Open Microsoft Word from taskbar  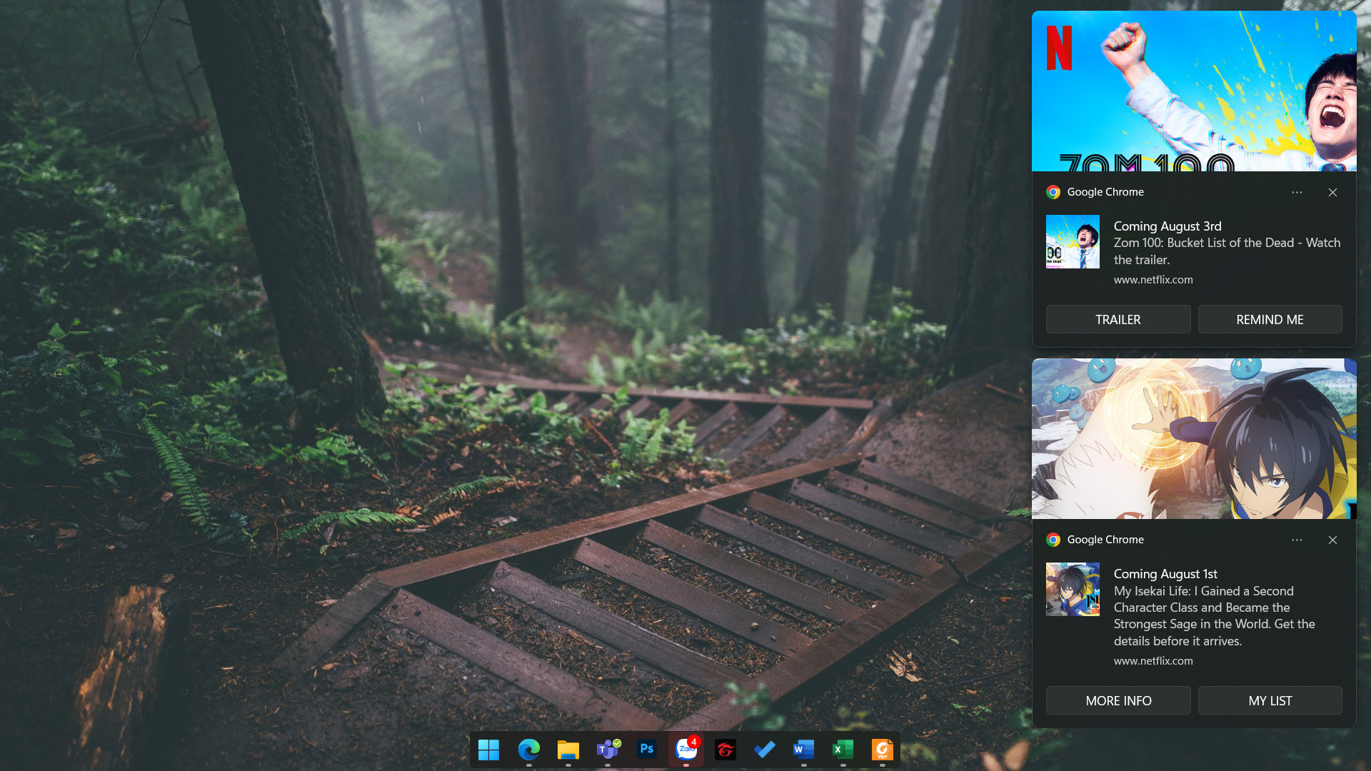[x=803, y=750]
